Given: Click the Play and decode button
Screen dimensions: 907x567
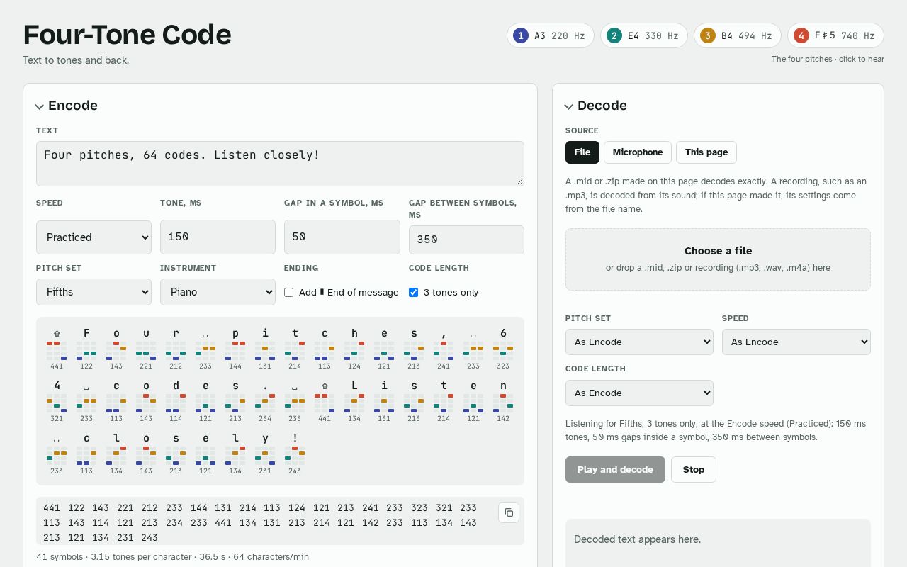Looking at the screenshot, I should (x=615, y=469).
